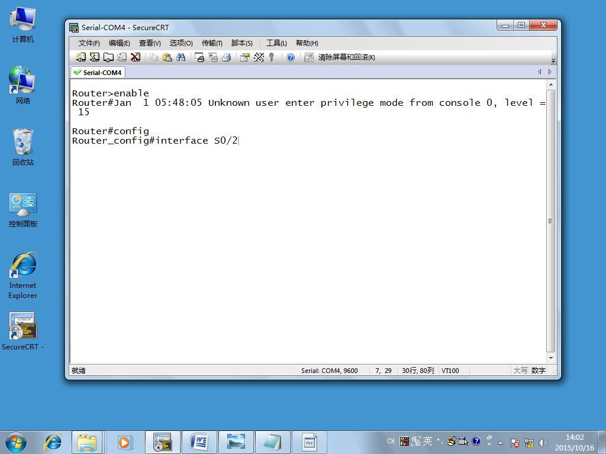Click the 清除屏幕和回滚(K) button

tap(346, 57)
